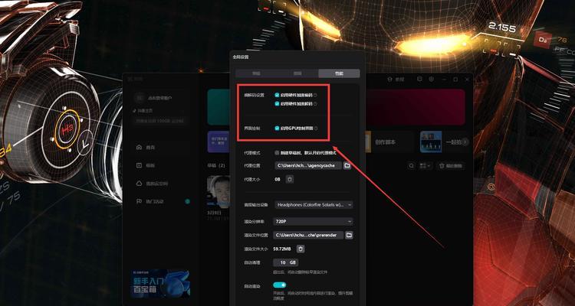Advance feature cards with right arrow button

point(465,142)
